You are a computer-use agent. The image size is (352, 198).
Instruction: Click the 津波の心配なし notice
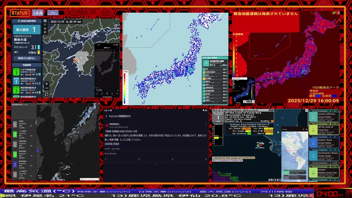tap(27, 58)
